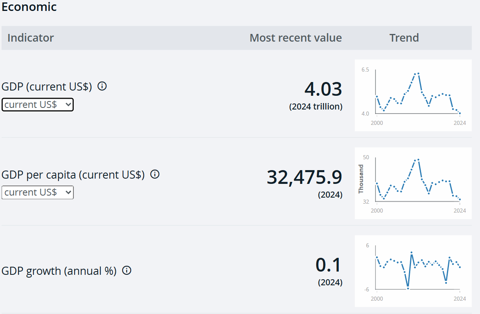
Task: Open the GDP (current US$) trend chart
Action: coord(413,95)
